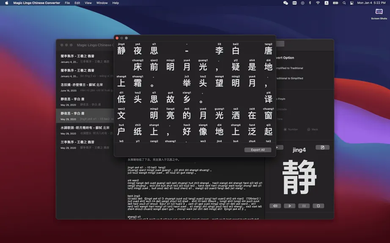Select the Number tone radio button
390x243 pixels.
285,130
